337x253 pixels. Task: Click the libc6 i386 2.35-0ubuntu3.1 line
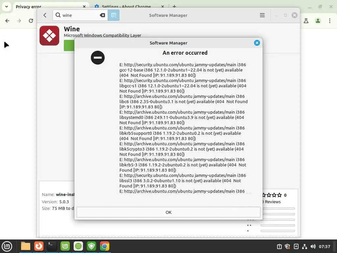(184, 101)
